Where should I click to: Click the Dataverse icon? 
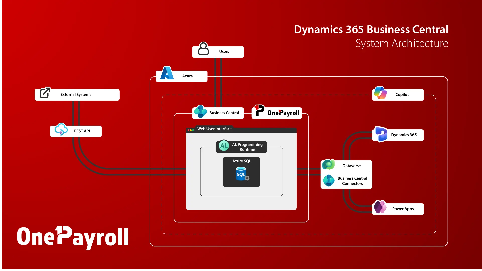point(329,165)
